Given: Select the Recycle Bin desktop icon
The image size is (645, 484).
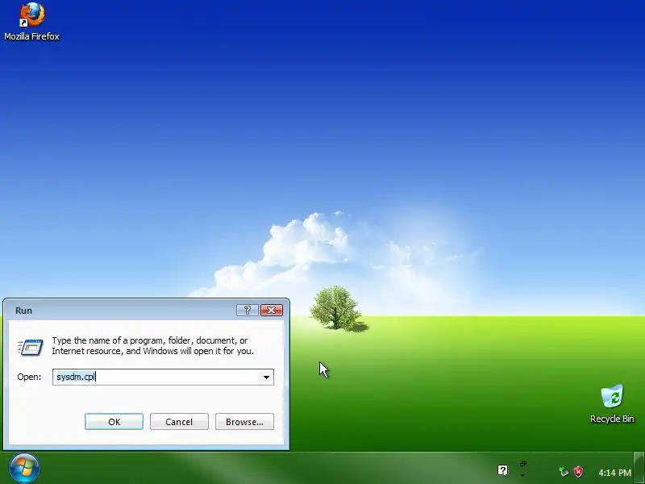Looking at the screenshot, I should (612, 404).
